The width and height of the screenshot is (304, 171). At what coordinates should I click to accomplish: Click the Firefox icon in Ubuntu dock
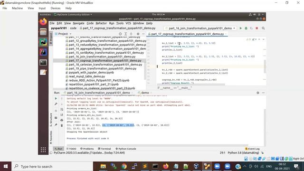pos(43,21)
